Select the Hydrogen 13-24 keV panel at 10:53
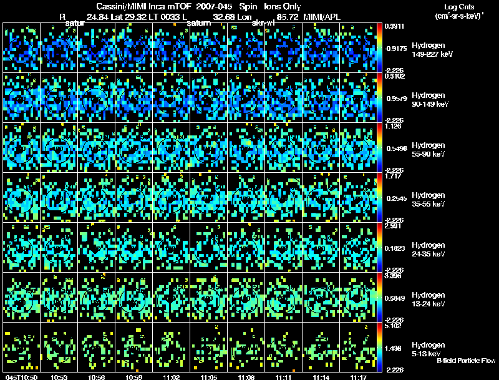This screenshot has width=499, height=380. [x=59, y=297]
